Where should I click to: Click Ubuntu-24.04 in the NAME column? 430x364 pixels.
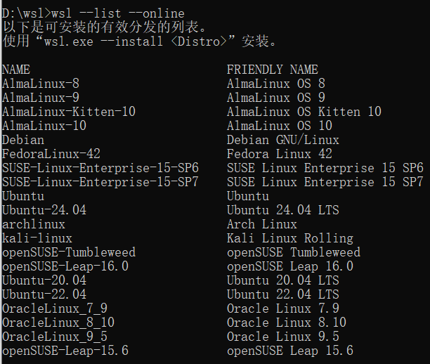pyautogui.click(x=44, y=209)
